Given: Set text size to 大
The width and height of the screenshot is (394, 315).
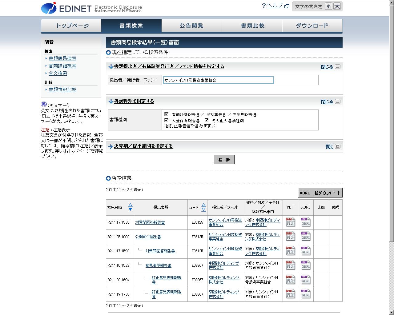Looking at the screenshot, I should 337,6.
